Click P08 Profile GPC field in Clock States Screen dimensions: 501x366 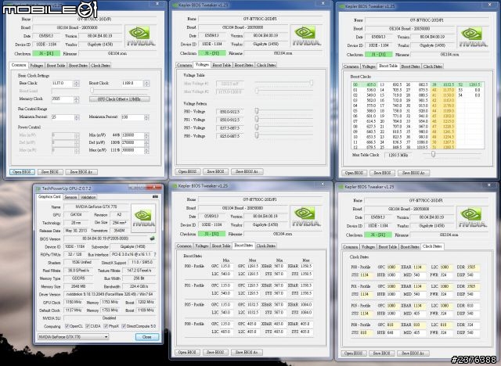click(392, 325)
